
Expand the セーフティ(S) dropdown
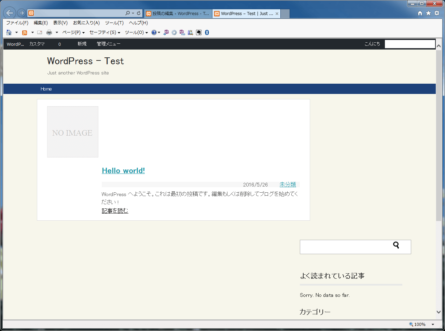[105, 32]
